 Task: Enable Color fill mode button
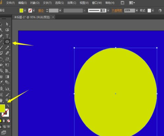(0, 121)
